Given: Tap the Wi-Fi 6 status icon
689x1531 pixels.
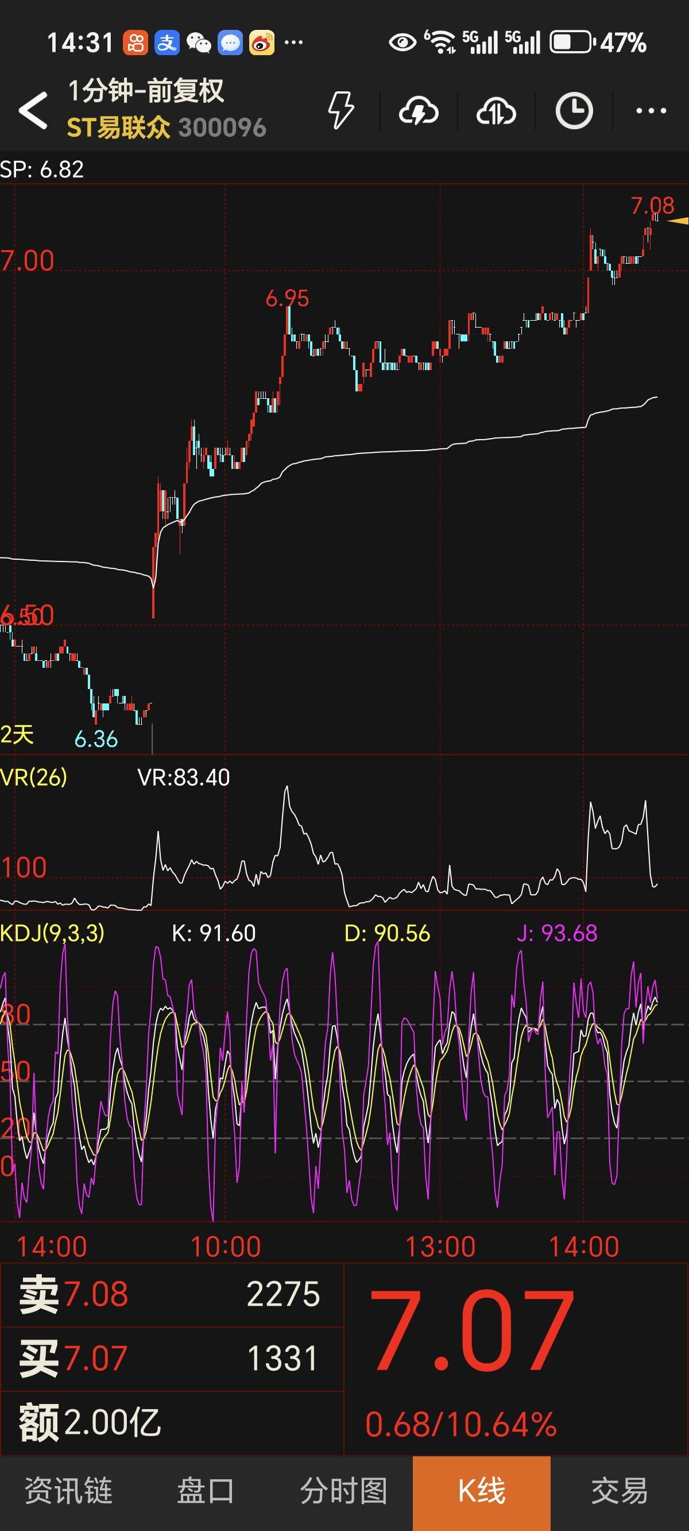Looking at the screenshot, I should click(x=440, y=42).
